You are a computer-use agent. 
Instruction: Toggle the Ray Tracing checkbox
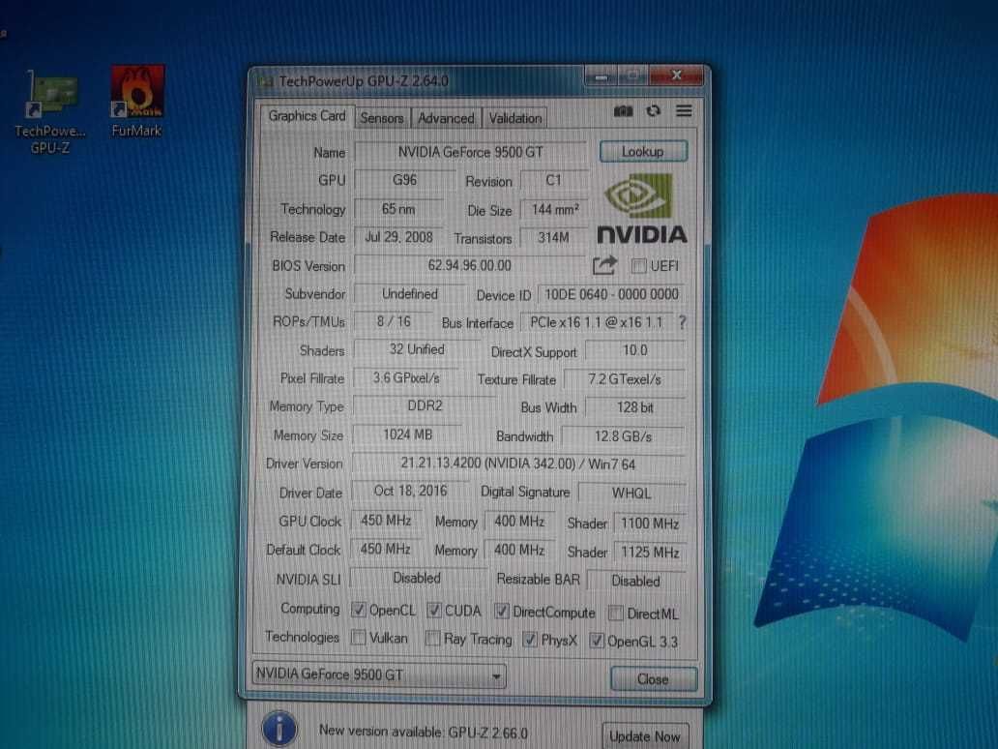coord(433,638)
